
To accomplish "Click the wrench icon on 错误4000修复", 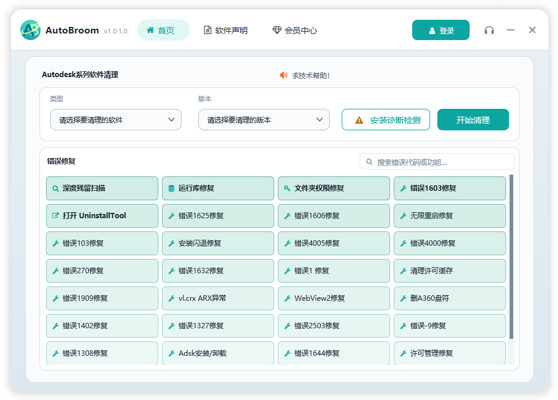I will pyautogui.click(x=403, y=243).
